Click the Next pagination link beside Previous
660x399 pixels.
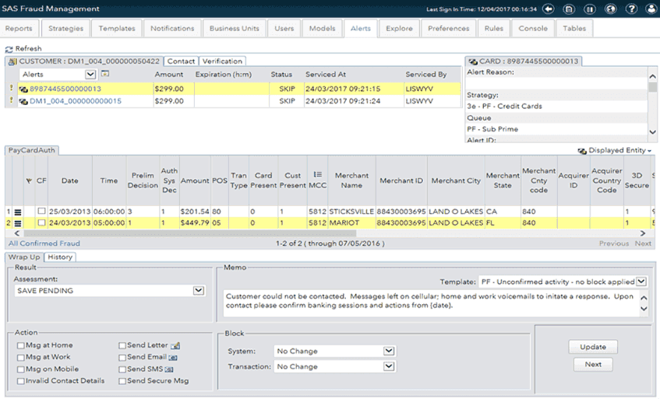coord(643,243)
